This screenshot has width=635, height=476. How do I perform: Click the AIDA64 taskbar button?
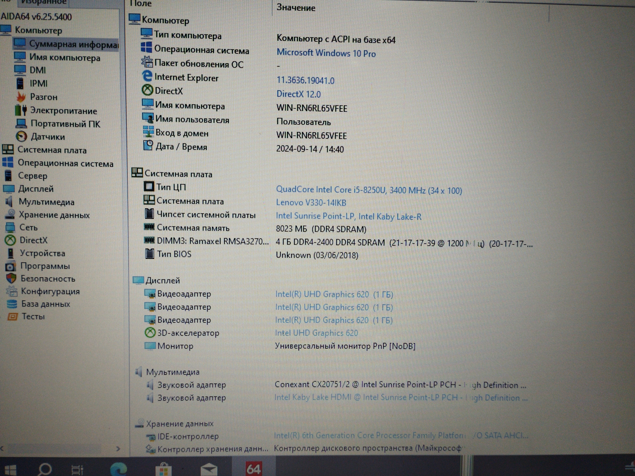[x=254, y=468]
